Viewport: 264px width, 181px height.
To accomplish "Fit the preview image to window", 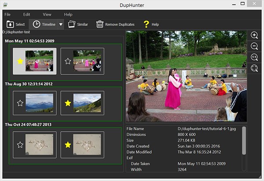I will click(254, 68).
